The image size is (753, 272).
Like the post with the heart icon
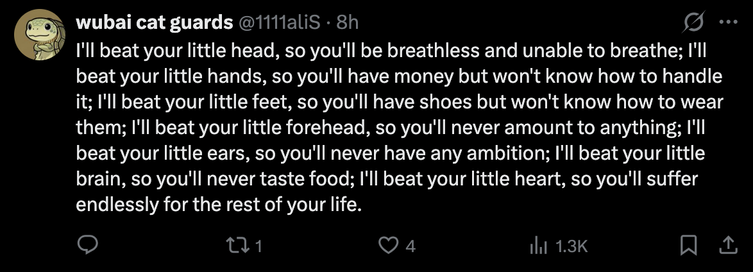[x=388, y=244]
